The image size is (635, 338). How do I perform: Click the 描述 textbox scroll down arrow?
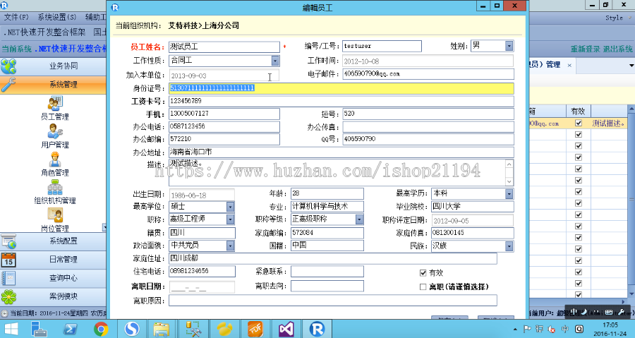509,182
